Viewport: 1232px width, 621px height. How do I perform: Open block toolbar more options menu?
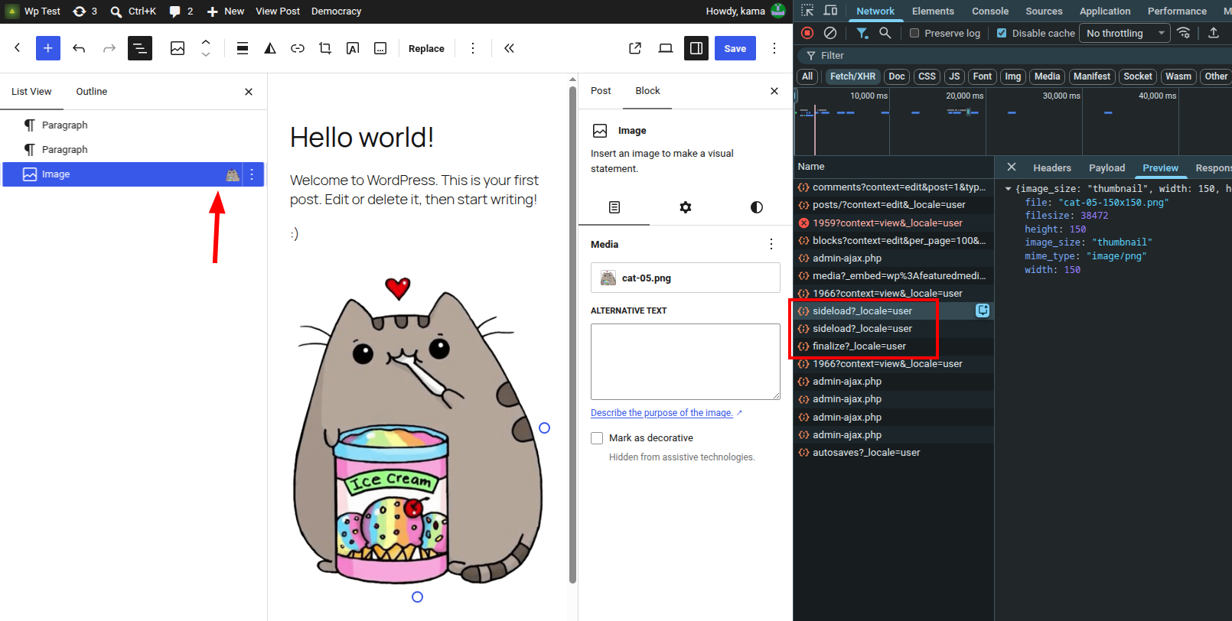pos(473,48)
